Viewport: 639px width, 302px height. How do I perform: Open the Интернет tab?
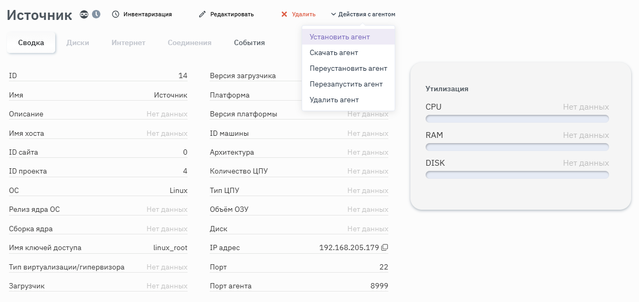pyautogui.click(x=128, y=43)
